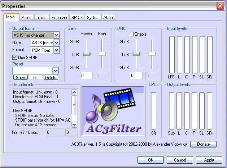
Task: Click the SR input level meter
Action: pos(210,55)
